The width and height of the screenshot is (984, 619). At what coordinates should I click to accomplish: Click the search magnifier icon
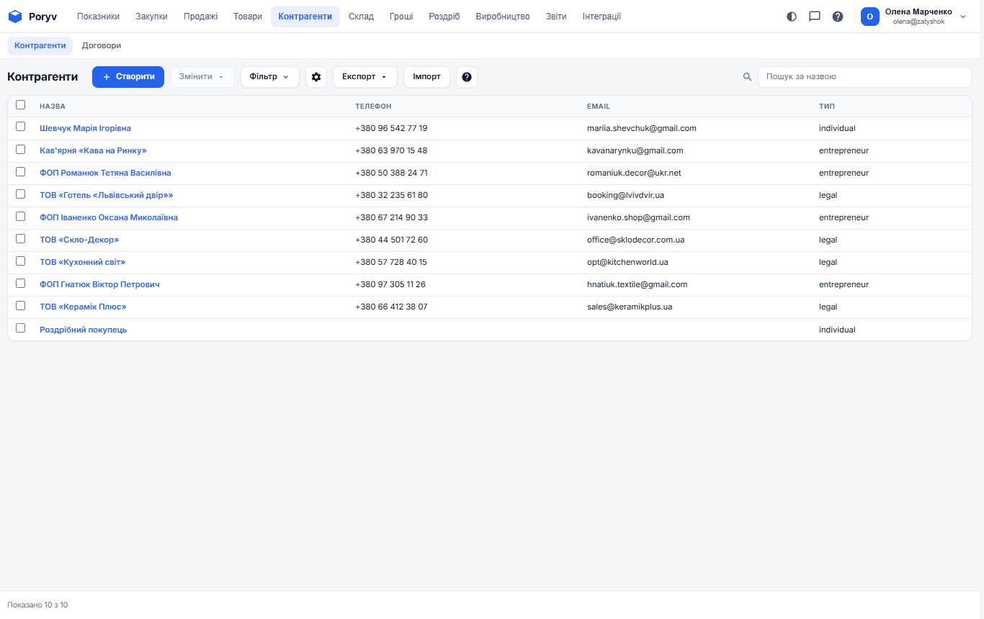748,77
